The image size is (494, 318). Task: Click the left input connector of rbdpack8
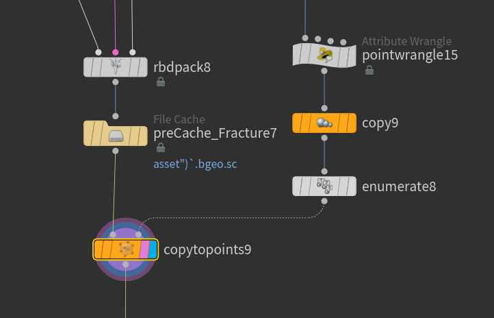coord(99,52)
